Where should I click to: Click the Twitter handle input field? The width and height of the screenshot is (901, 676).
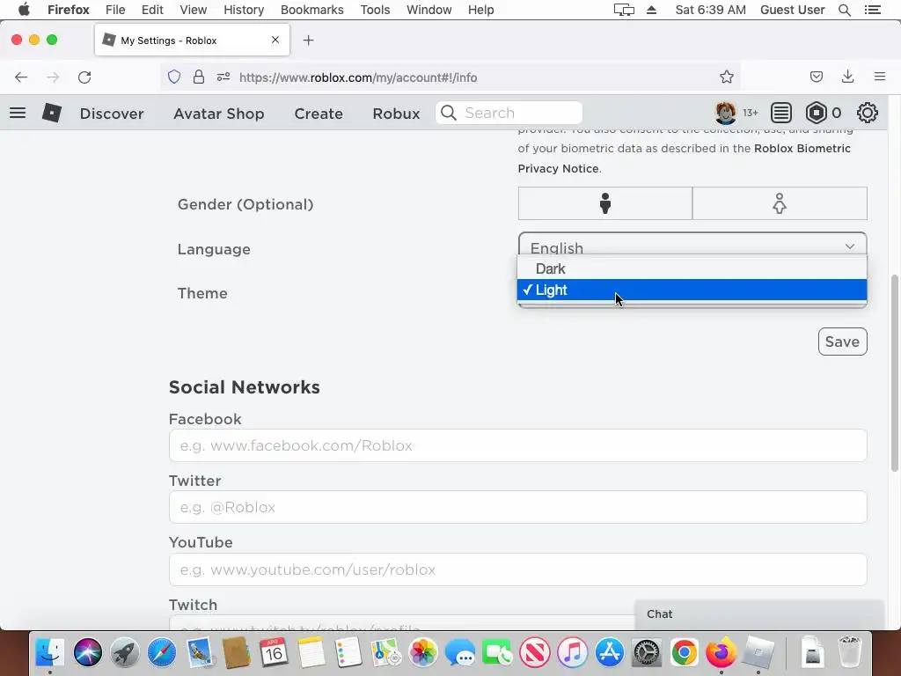click(517, 507)
